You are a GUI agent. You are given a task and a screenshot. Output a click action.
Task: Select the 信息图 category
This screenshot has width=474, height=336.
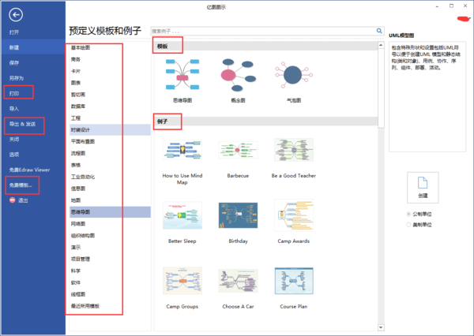pyautogui.click(x=78, y=189)
